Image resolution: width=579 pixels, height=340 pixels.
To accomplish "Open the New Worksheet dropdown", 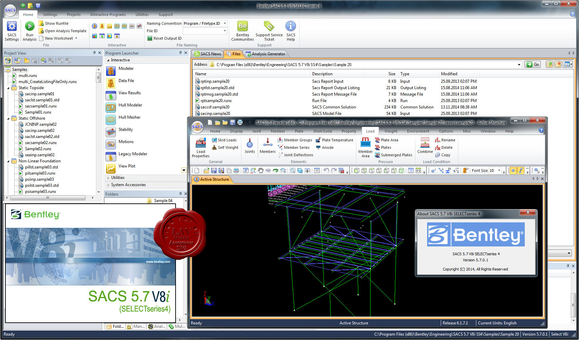I will [76, 38].
